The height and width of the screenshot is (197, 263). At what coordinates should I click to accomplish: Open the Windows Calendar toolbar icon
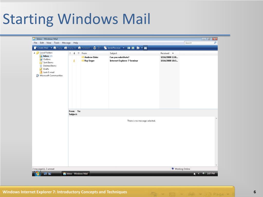pyautogui.click(x=133, y=48)
